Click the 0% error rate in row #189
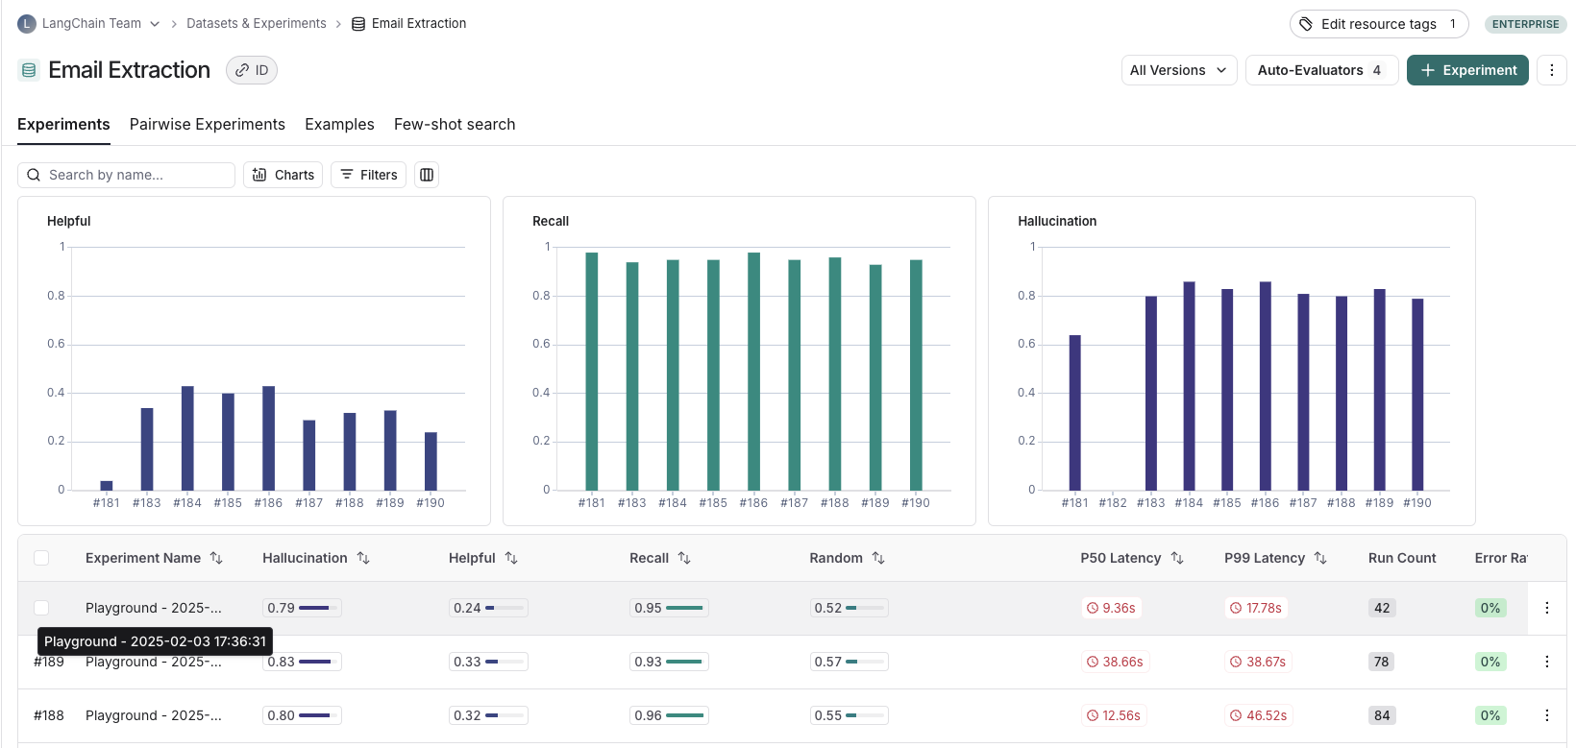The image size is (1576, 748). [1490, 662]
